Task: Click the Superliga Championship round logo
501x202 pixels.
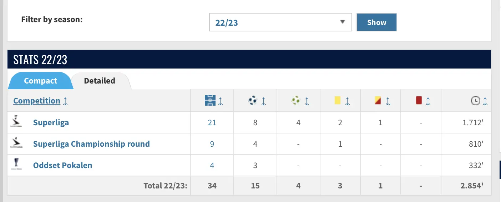Action: coord(16,143)
